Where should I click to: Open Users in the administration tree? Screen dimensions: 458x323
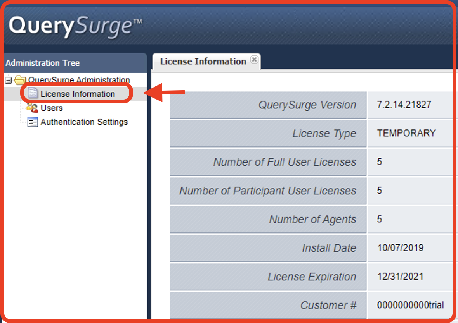pos(52,108)
